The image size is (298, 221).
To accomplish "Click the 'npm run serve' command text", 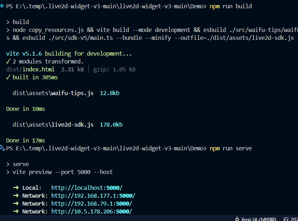I will coord(231,149).
